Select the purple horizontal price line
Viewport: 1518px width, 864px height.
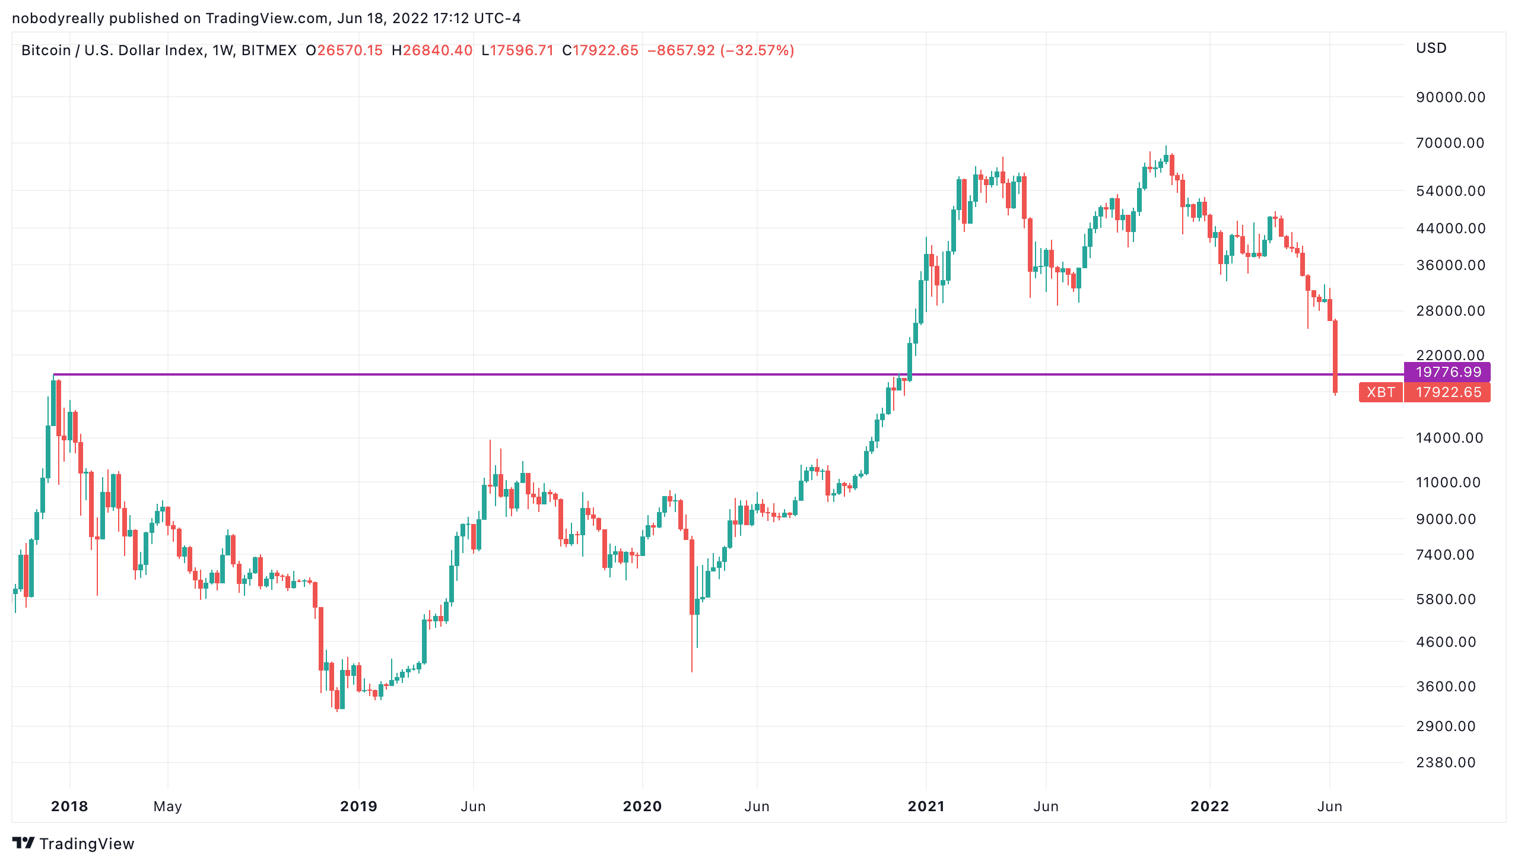point(728,374)
